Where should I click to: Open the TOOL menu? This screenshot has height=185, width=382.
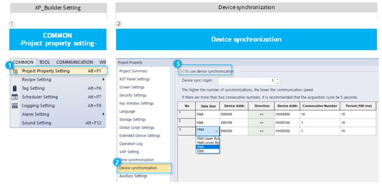(45, 62)
